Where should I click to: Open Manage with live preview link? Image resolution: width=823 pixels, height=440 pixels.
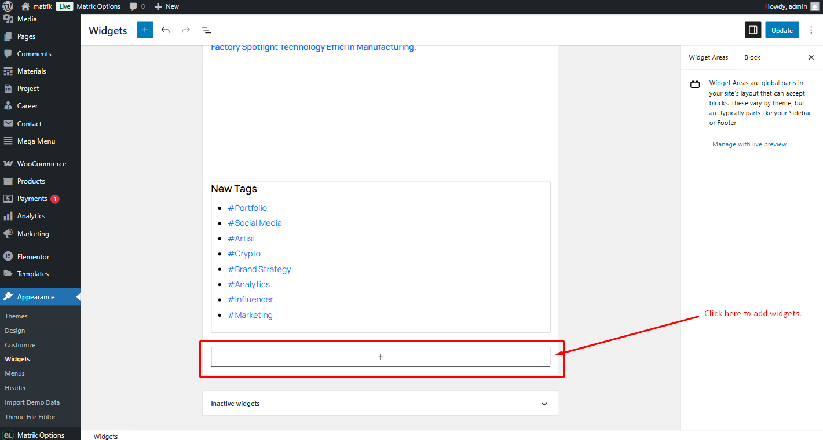click(749, 144)
